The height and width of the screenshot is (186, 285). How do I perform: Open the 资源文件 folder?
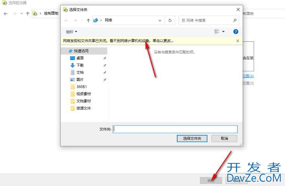84,108
